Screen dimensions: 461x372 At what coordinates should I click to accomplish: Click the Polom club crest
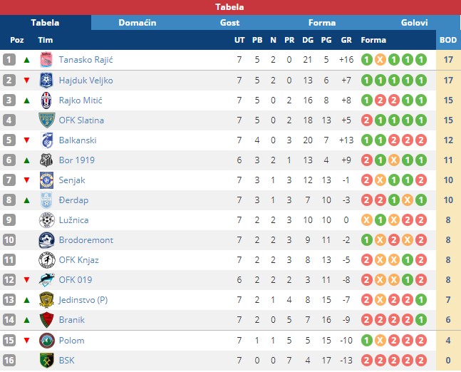coord(46,341)
